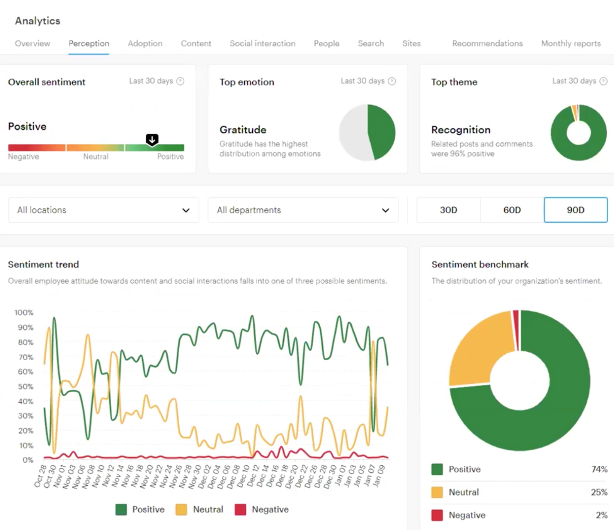Image resolution: width=614 pixels, height=530 pixels.
Task: Switch to the Adoption tab
Action: 145,43
